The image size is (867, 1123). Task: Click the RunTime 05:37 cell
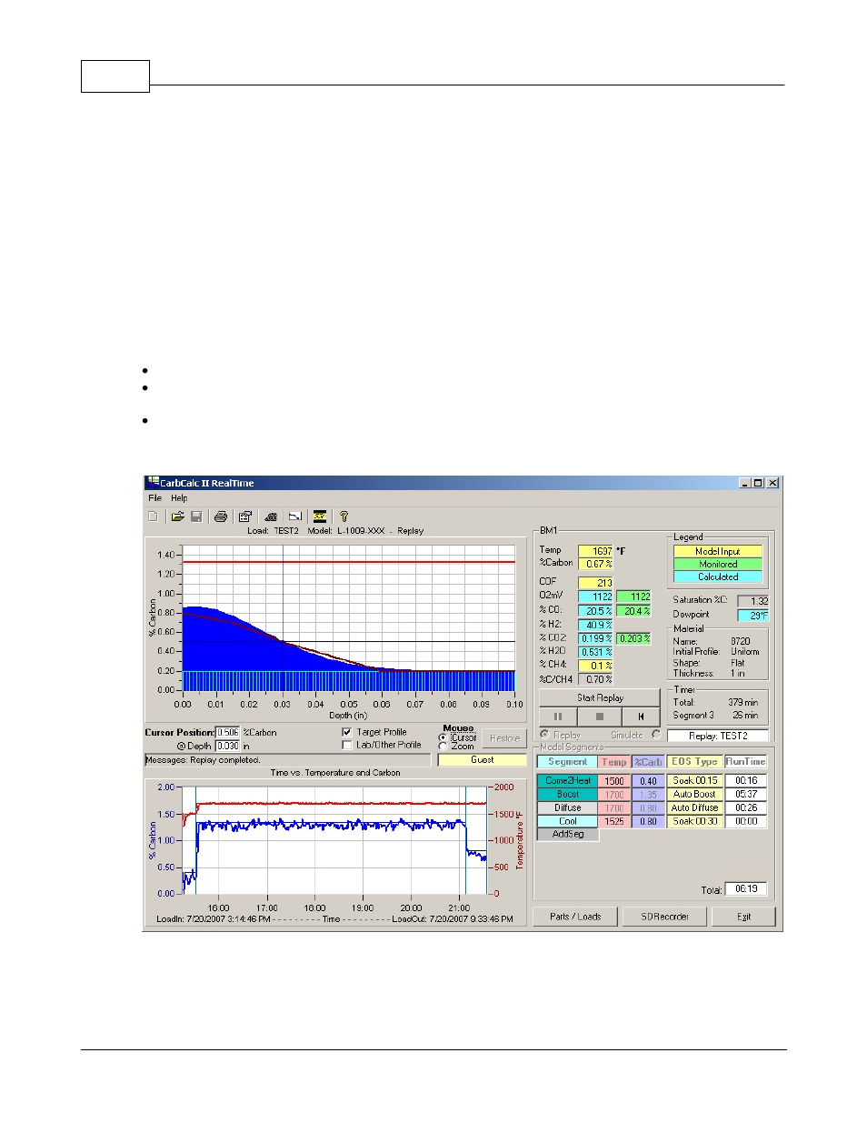click(x=746, y=794)
